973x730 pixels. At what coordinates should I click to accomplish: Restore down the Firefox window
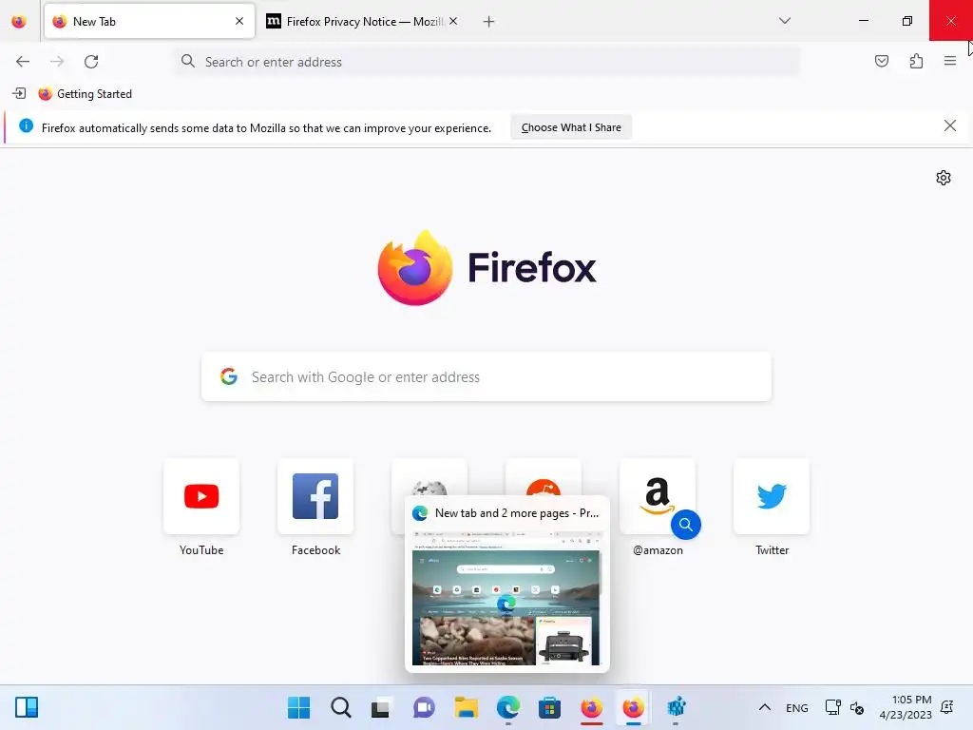point(906,21)
